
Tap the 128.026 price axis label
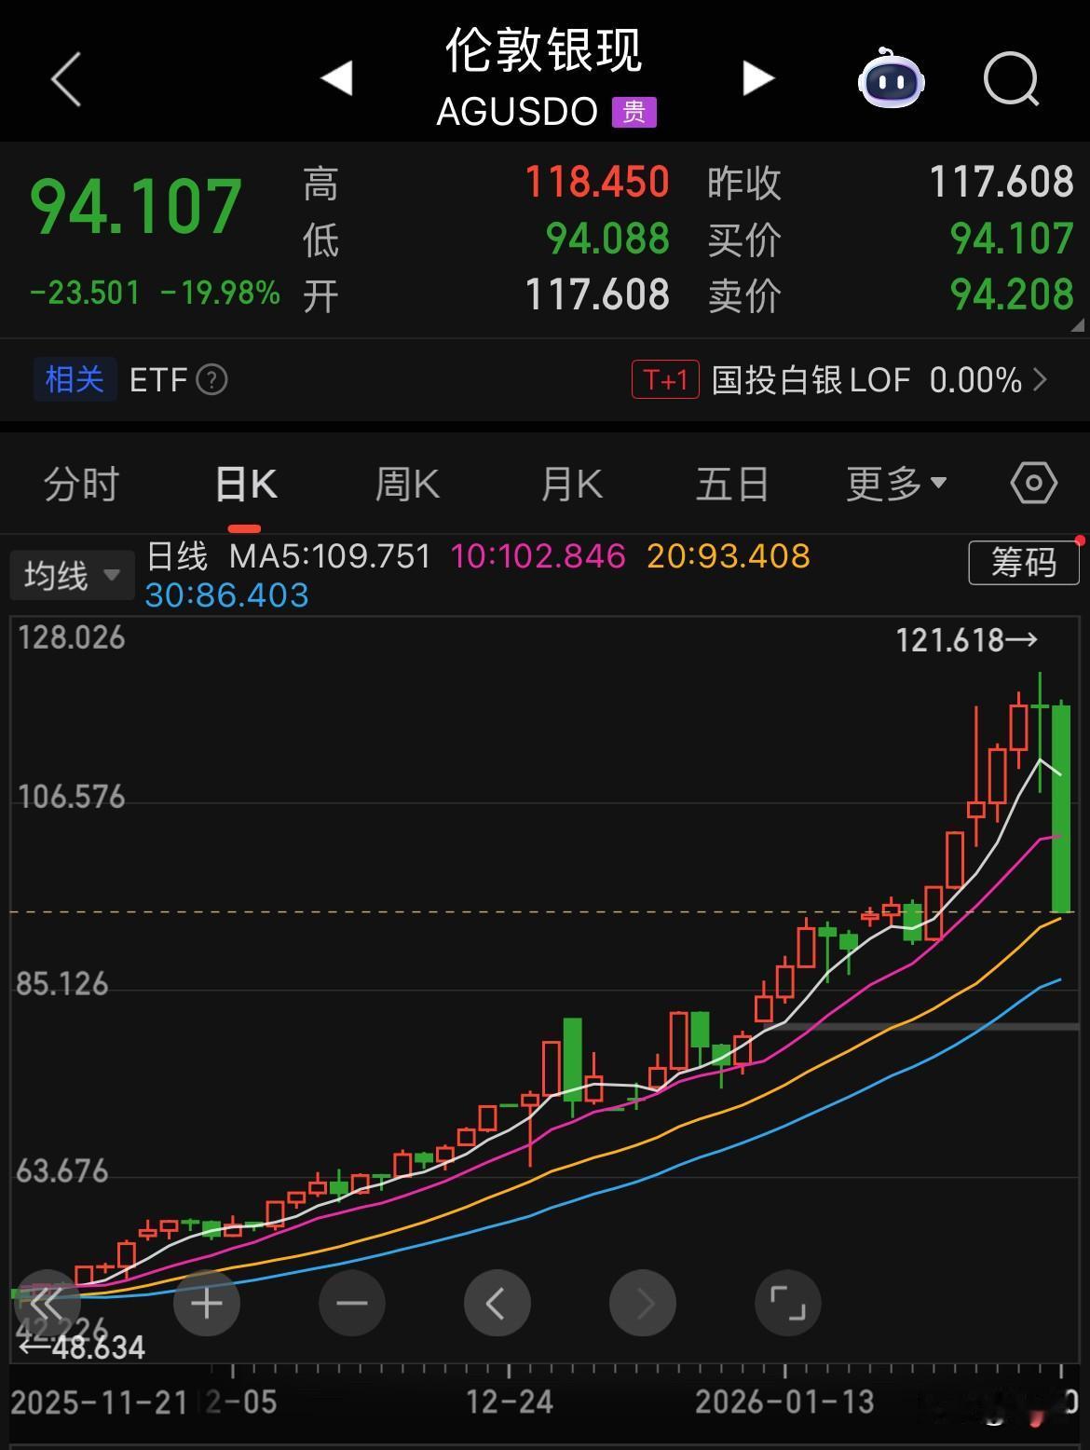click(71, 638)
